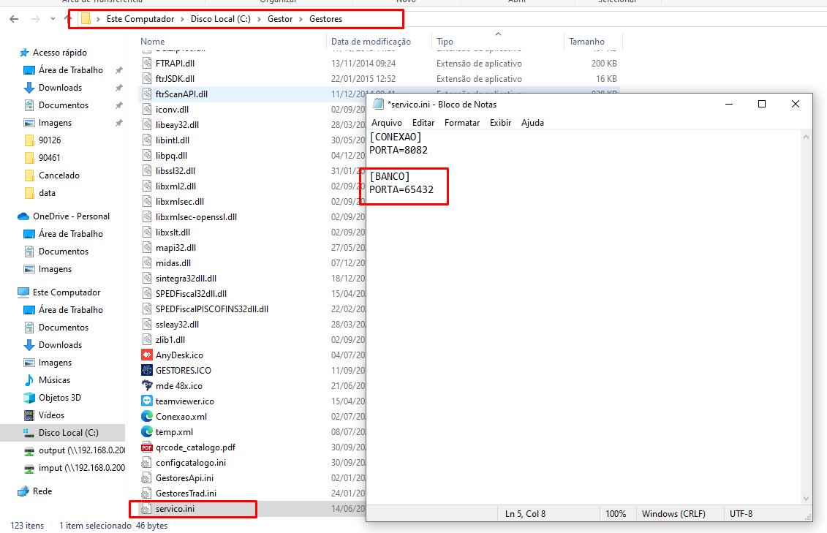Select Disco Local (C:) in sidebar
The width and height of the screenshot is (827, 533).
(68, 433)
